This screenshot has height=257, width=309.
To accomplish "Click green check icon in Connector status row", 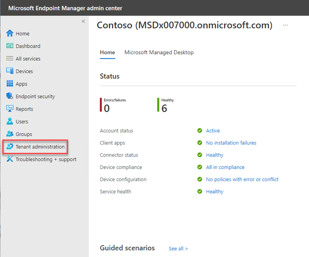I will pyautogui.click(x=200, y=155).
